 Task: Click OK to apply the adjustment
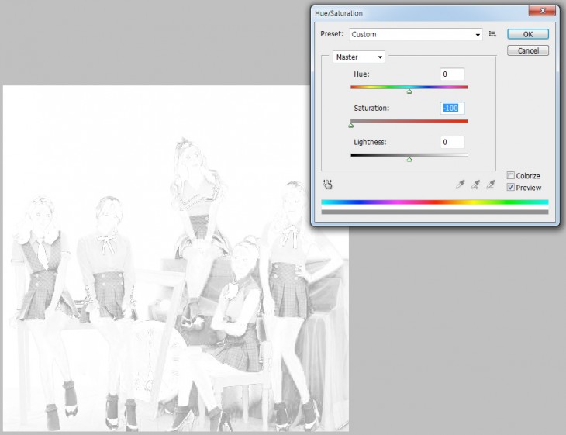[x=528, y=34]
